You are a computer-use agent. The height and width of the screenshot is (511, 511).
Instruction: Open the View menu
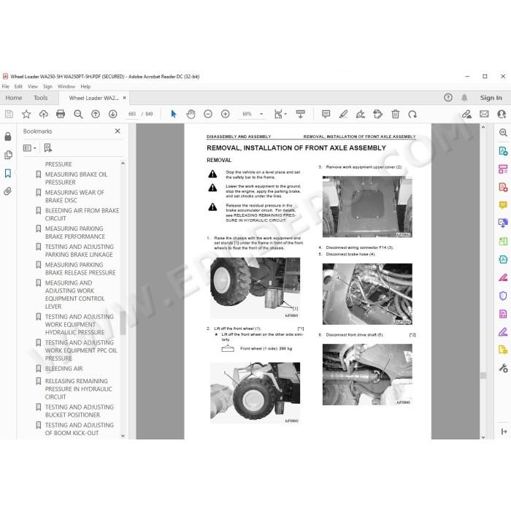33,86
